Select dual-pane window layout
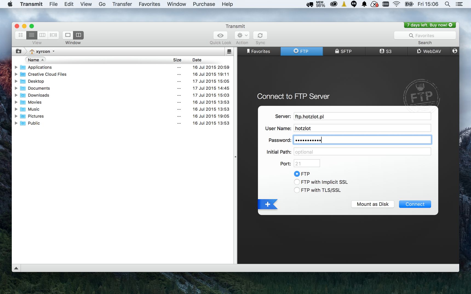Image resolution: width=471 pixels, height=294 pixels. click(79, 35)
